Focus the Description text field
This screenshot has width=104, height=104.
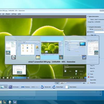(99, 32)
